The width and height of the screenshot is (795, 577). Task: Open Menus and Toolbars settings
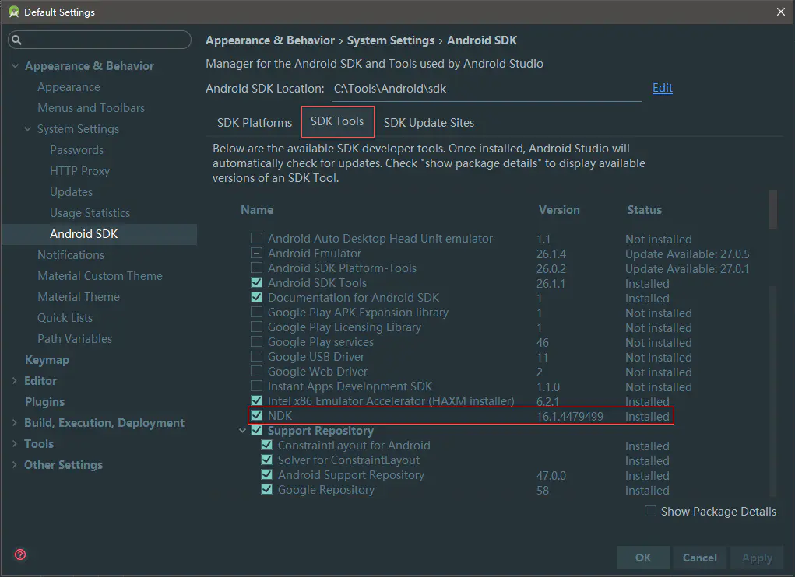point(91,108)
